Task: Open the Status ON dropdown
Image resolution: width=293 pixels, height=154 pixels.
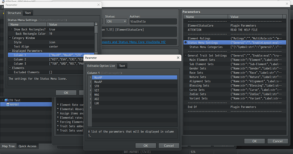Action: tap(116, 22)
